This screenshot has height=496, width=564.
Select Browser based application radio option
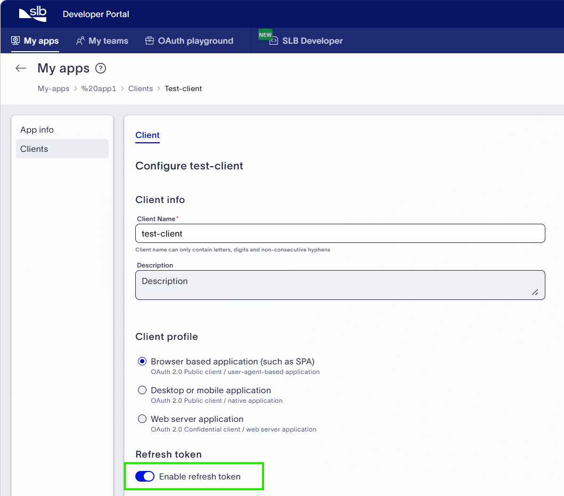(x=142, y=361)
